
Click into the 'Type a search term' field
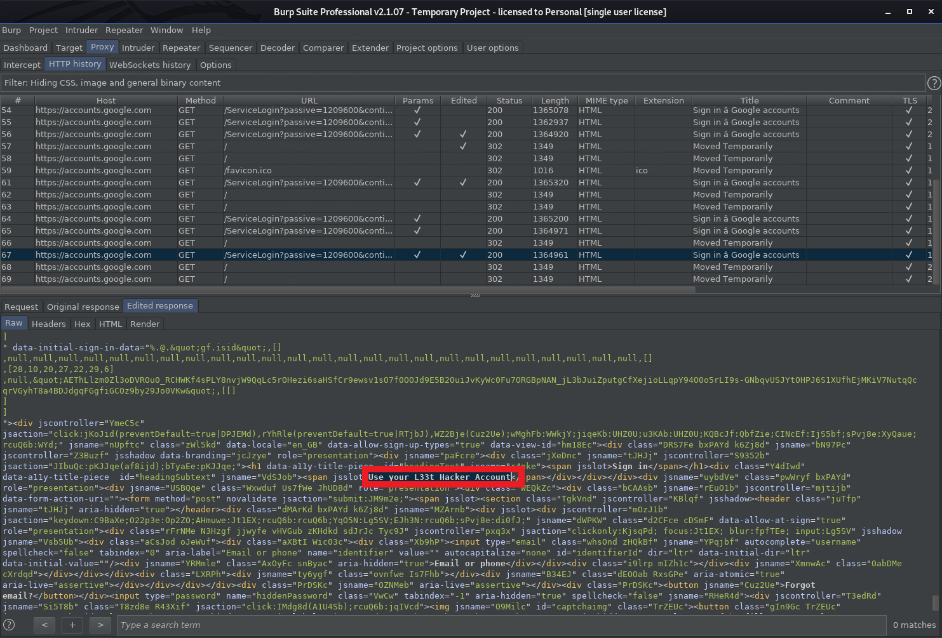tap(501, 625)
